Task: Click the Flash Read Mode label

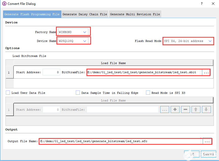Action: coord(148,41)
